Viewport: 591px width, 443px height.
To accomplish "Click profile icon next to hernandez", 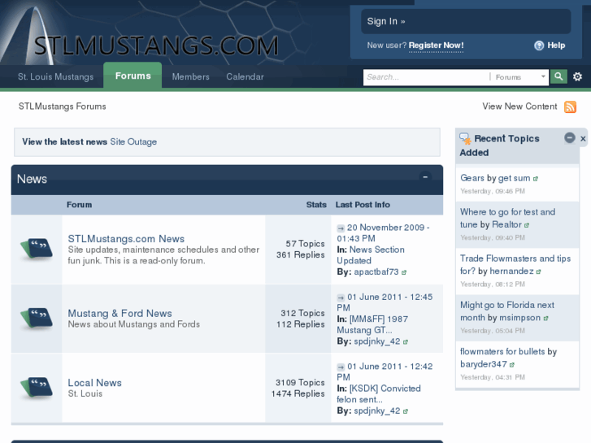I will pyautogui.click(x=539, y=271).
